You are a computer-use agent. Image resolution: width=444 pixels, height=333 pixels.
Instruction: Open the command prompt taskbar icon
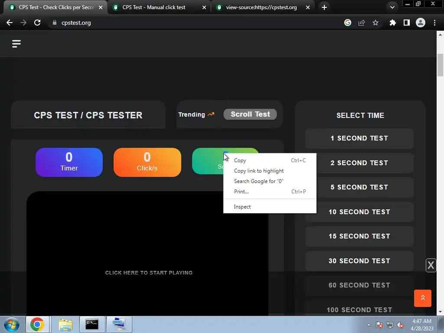click(x=92, y=324)
